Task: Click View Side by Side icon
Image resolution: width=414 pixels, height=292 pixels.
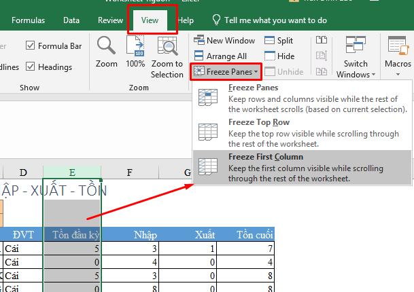Action: click(322, 40)
